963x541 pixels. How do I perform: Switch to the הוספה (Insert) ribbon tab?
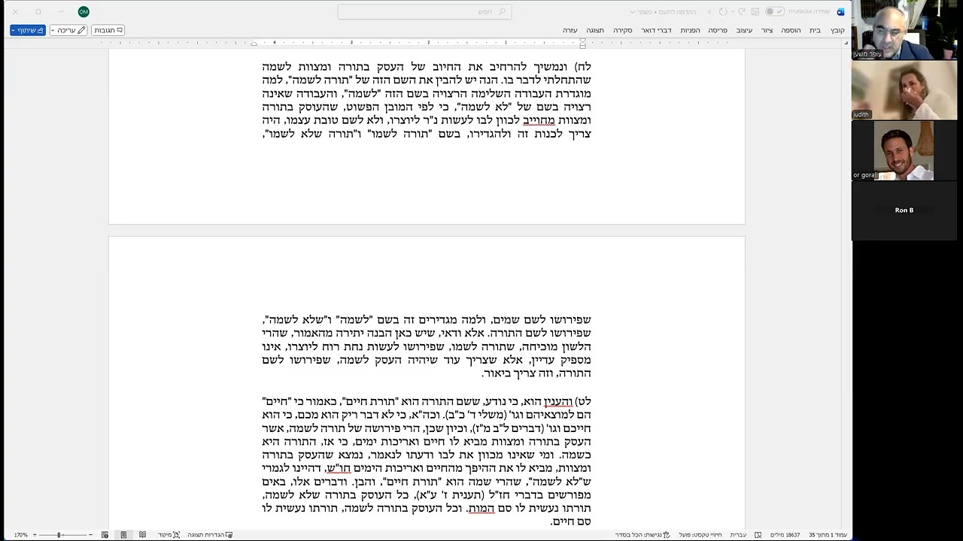791,30
